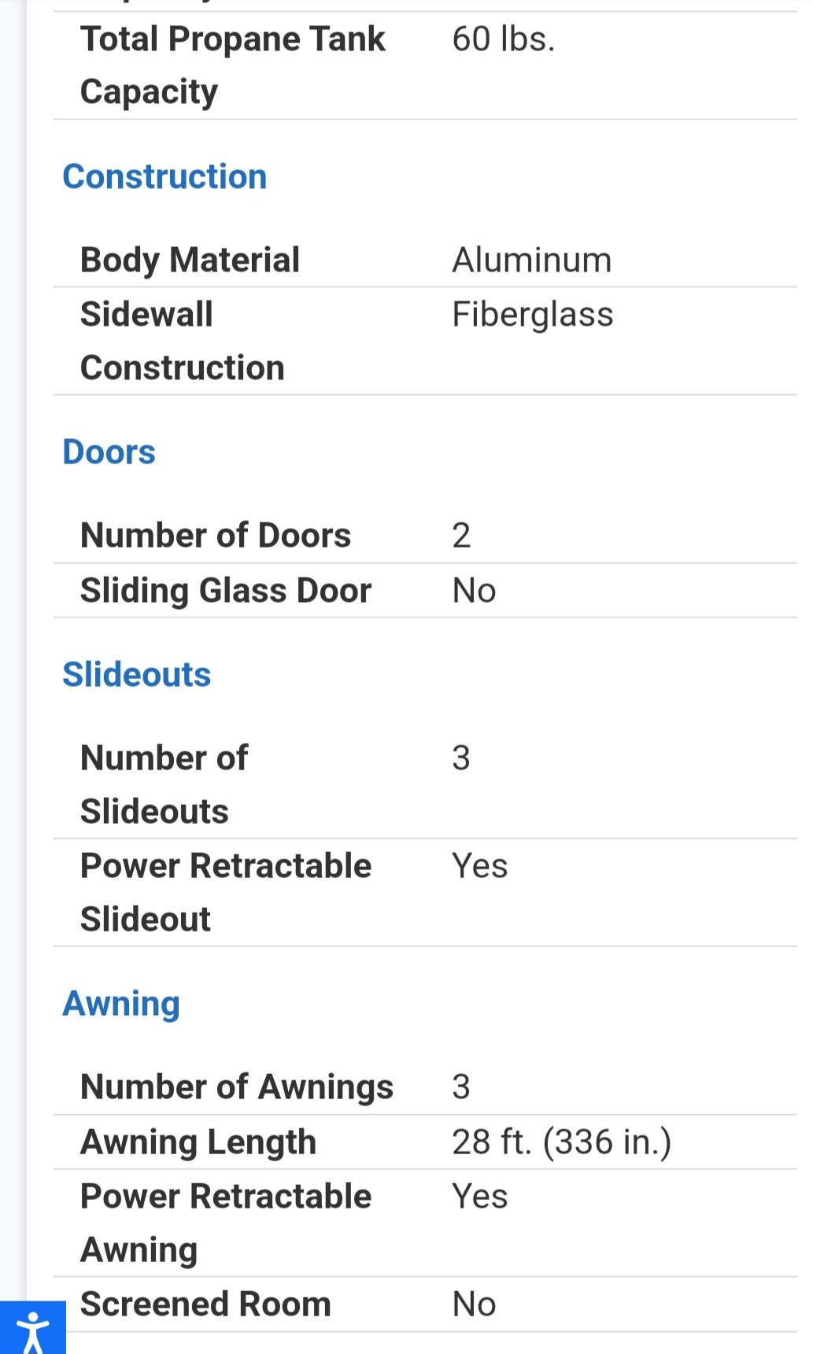This screenshot has height=1354, width=813.
Task: Click the Construction section heading
Action: (164, 176)
